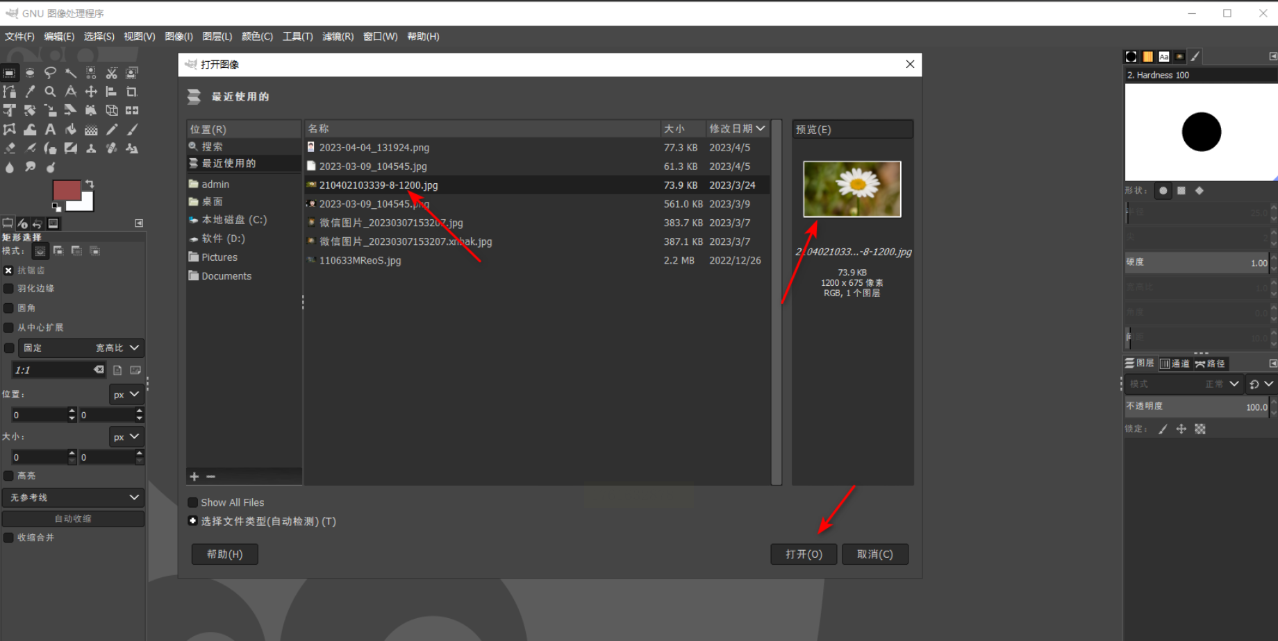Enable the 高亮 highlight checkbox

[x=8, y=476]
